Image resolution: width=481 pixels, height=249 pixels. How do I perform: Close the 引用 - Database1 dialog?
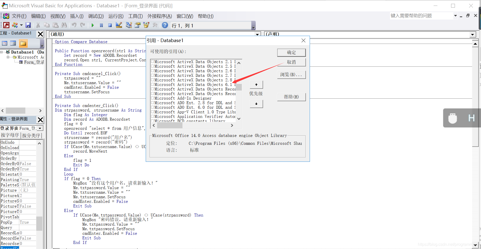303,40
